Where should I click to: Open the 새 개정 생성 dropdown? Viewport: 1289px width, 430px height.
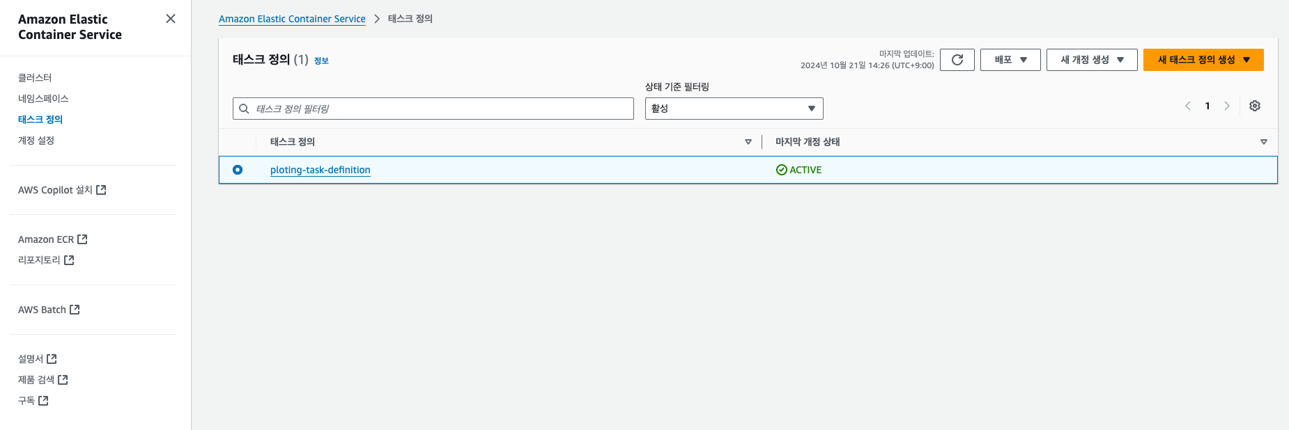click(1092, 60)
